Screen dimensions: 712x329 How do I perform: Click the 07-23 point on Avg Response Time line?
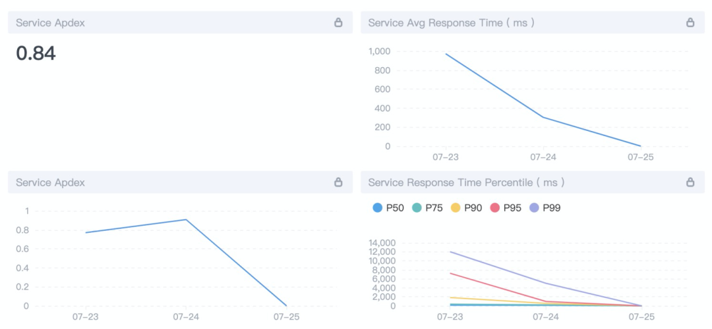(x=446, y=54)
